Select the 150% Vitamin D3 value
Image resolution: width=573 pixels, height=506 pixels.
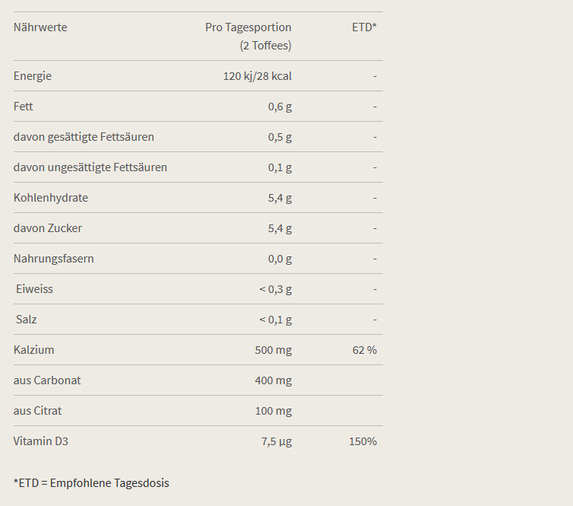click(x=362, y=441)
